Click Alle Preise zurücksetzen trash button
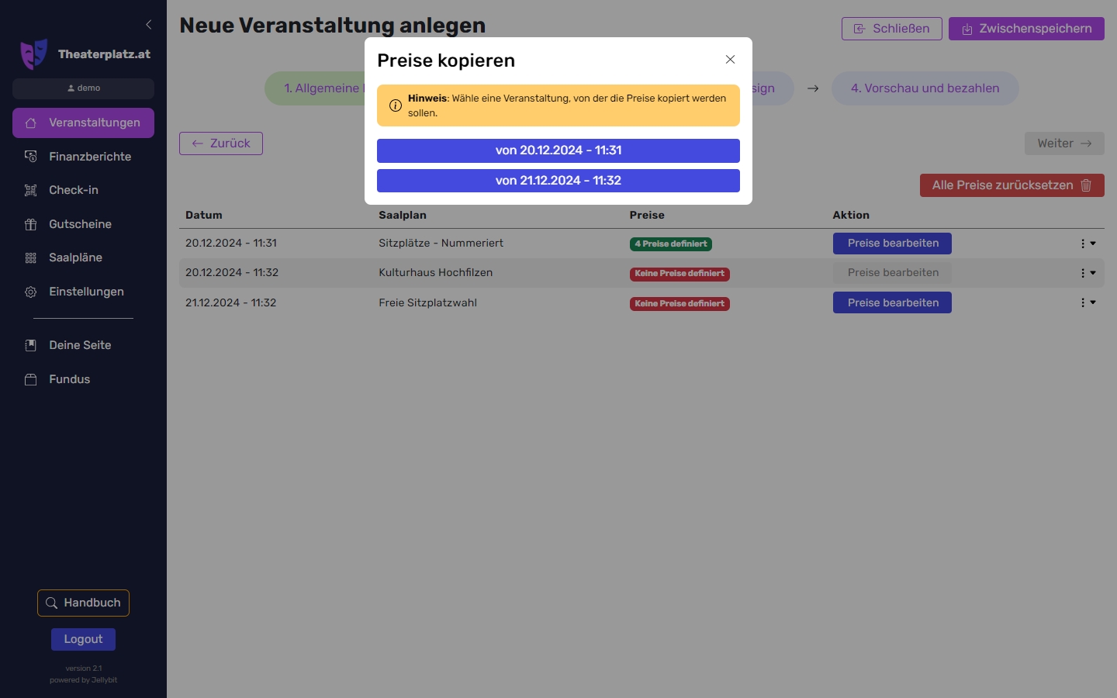 [x=1012, y=185]
